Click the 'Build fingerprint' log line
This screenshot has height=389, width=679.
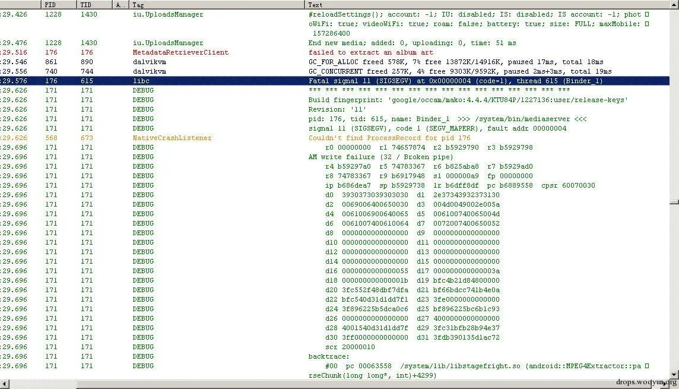click(x=468, y=100)
